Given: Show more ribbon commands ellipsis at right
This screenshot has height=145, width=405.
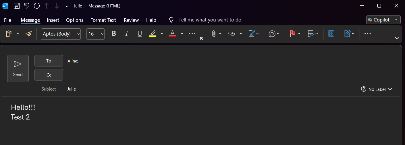Looking at the screenshot, I should tap(368, 34).
